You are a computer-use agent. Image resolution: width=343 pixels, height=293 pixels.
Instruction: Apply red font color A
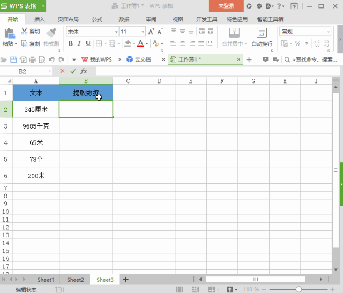click(x=140, y=43)
